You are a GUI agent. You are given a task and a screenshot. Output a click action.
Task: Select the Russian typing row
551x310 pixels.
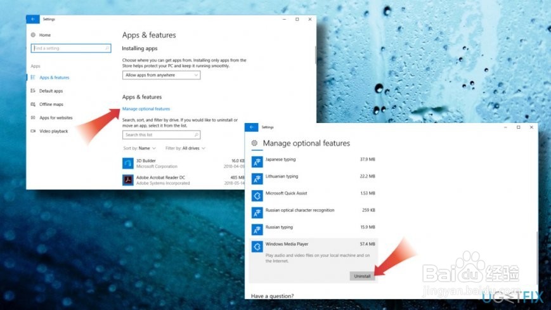(313, 229)
